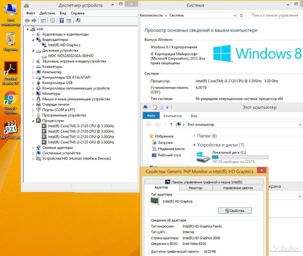This screenshot has width=303, height=256.
Task: Open System address bar dropdown arrow
Action: [235, 15]
